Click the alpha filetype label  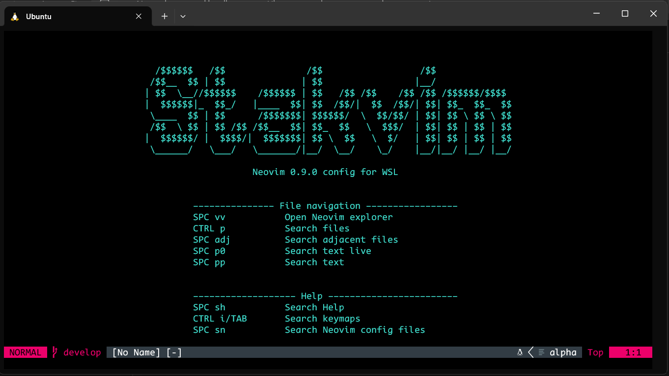click(x=563, y=352)
